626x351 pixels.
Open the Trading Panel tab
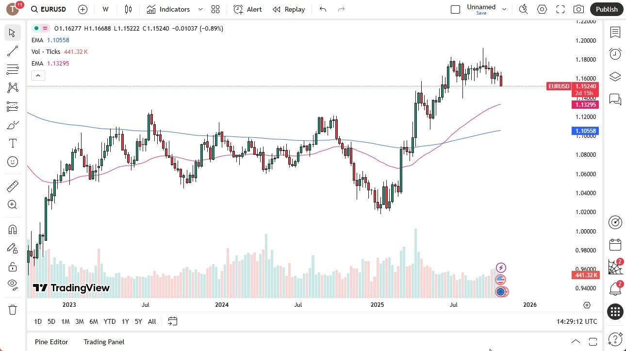click(x=103, y=342)
